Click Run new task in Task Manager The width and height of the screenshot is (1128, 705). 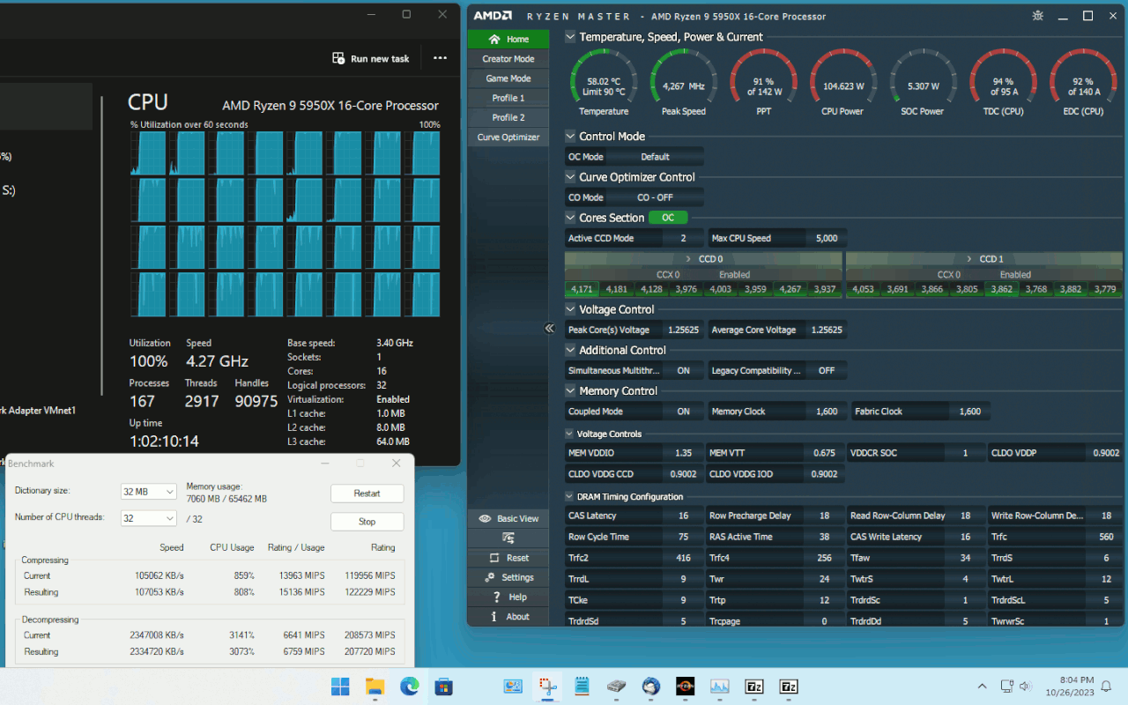(371, 58)
